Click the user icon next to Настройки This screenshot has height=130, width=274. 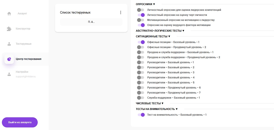tap(9, 74)
